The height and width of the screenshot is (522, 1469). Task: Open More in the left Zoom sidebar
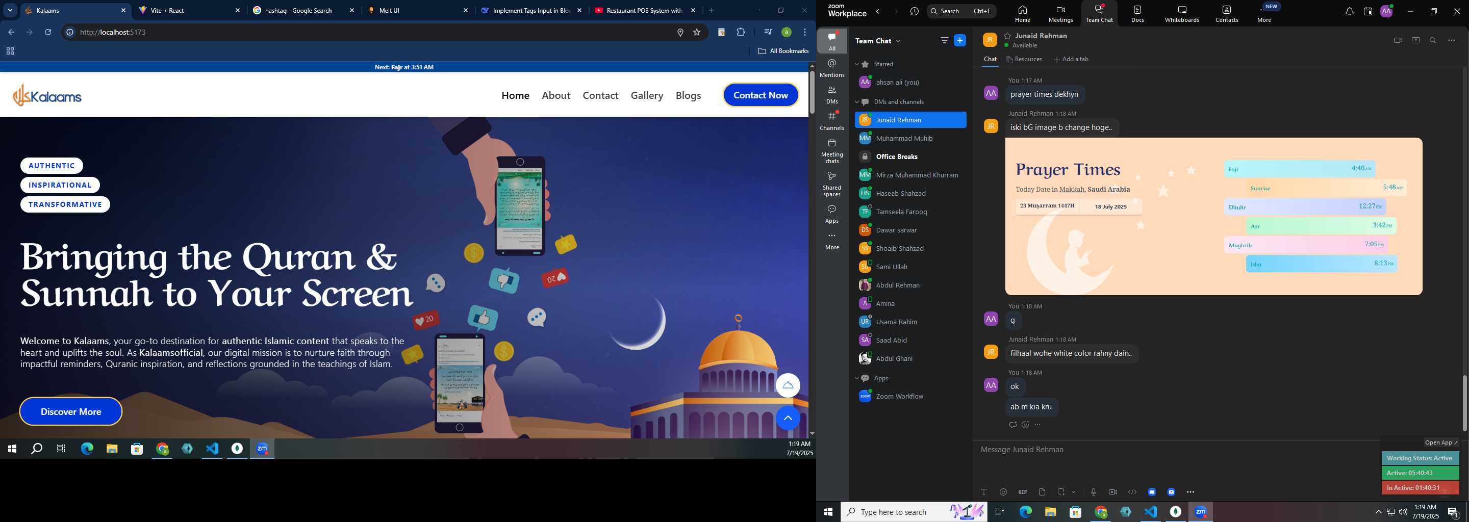coord(832,241)
